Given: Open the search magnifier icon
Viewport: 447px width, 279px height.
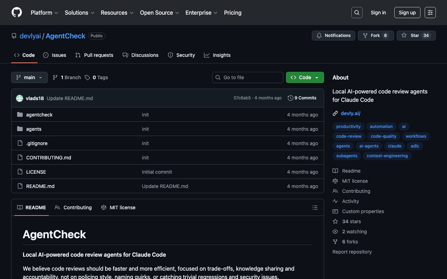Looking at the screenshot, I should [x=357, y=13].
